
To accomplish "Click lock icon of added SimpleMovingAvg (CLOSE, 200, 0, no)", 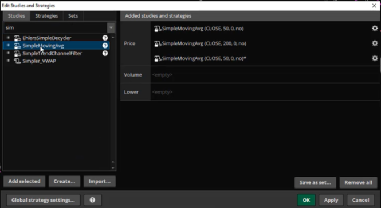I will click(x=158, y=43).
